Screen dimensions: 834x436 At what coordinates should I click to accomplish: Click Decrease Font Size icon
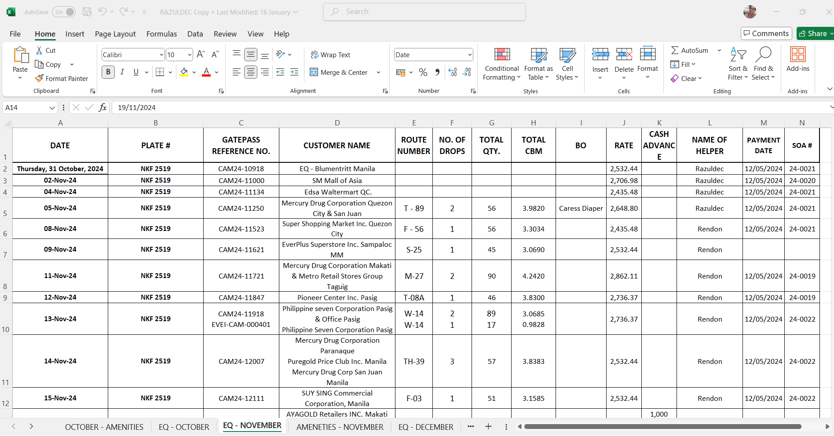[215, 55]
